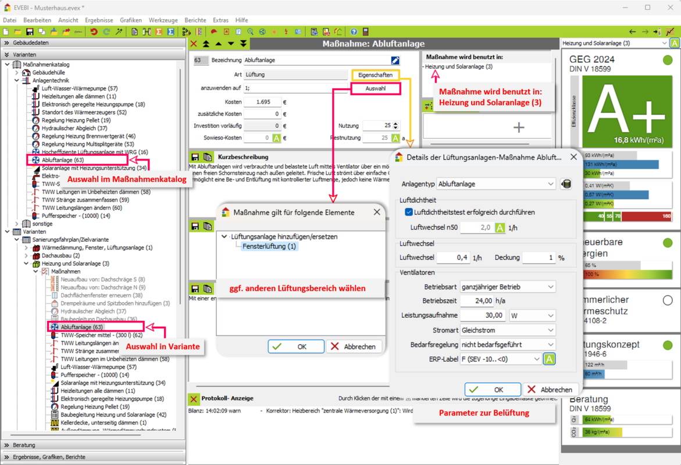This screenshot has width=681, height=465.
Task: Click the Eigenschaften button
Action: coord(375,75)
